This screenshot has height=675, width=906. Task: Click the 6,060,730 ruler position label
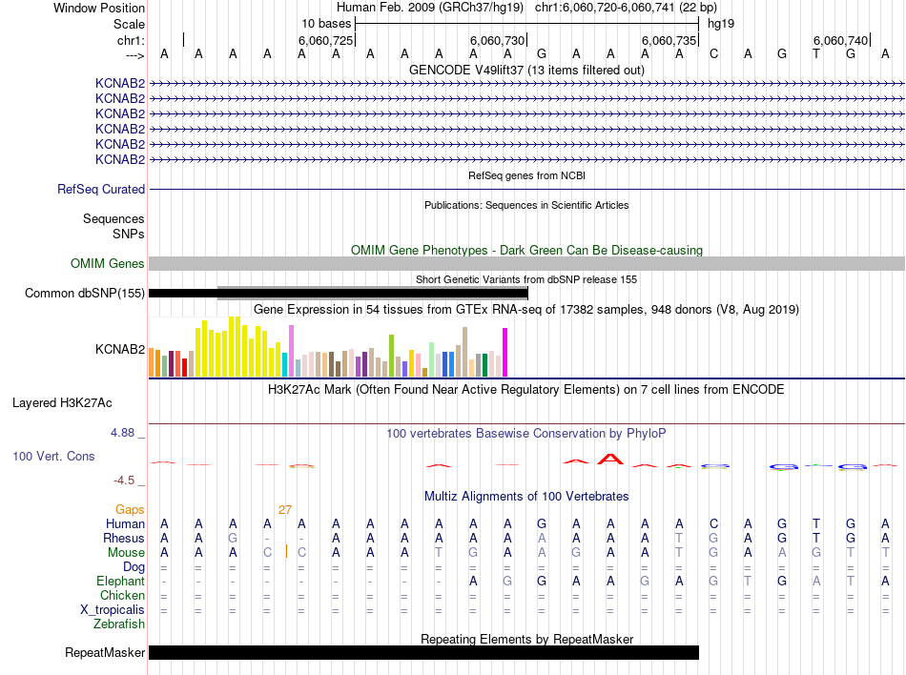click(498, 41)
